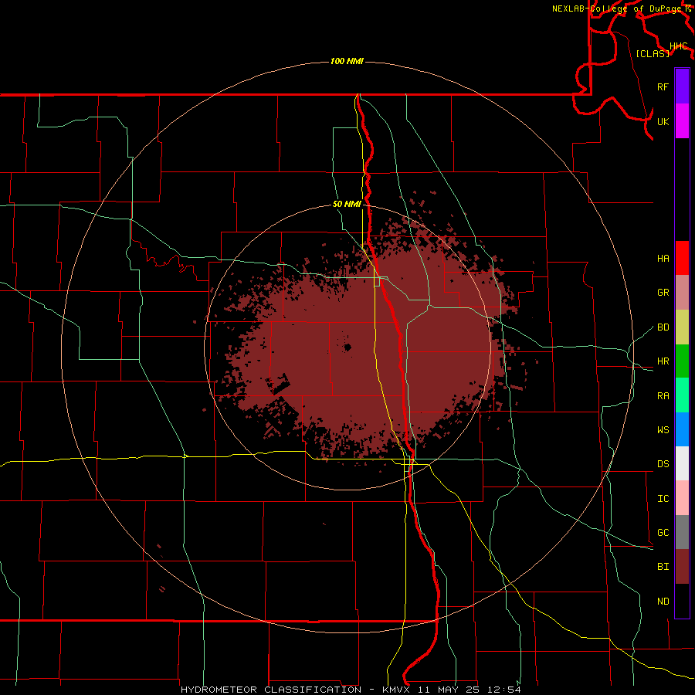This screenshot has height=695, width=695.
Task: Click the ND black legend swatch
Action: click(682, 601)
